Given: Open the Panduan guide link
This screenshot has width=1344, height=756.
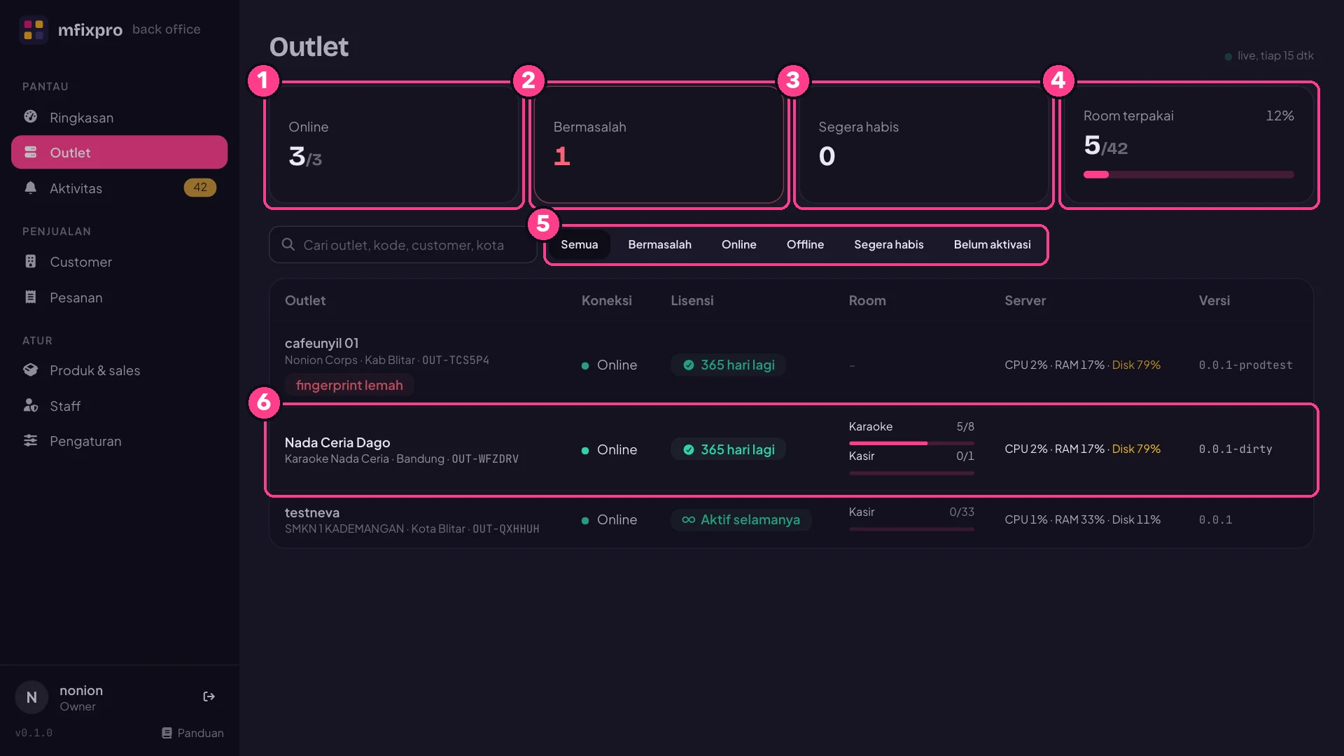Looking at the screenshot, I should tap(192, 733).
